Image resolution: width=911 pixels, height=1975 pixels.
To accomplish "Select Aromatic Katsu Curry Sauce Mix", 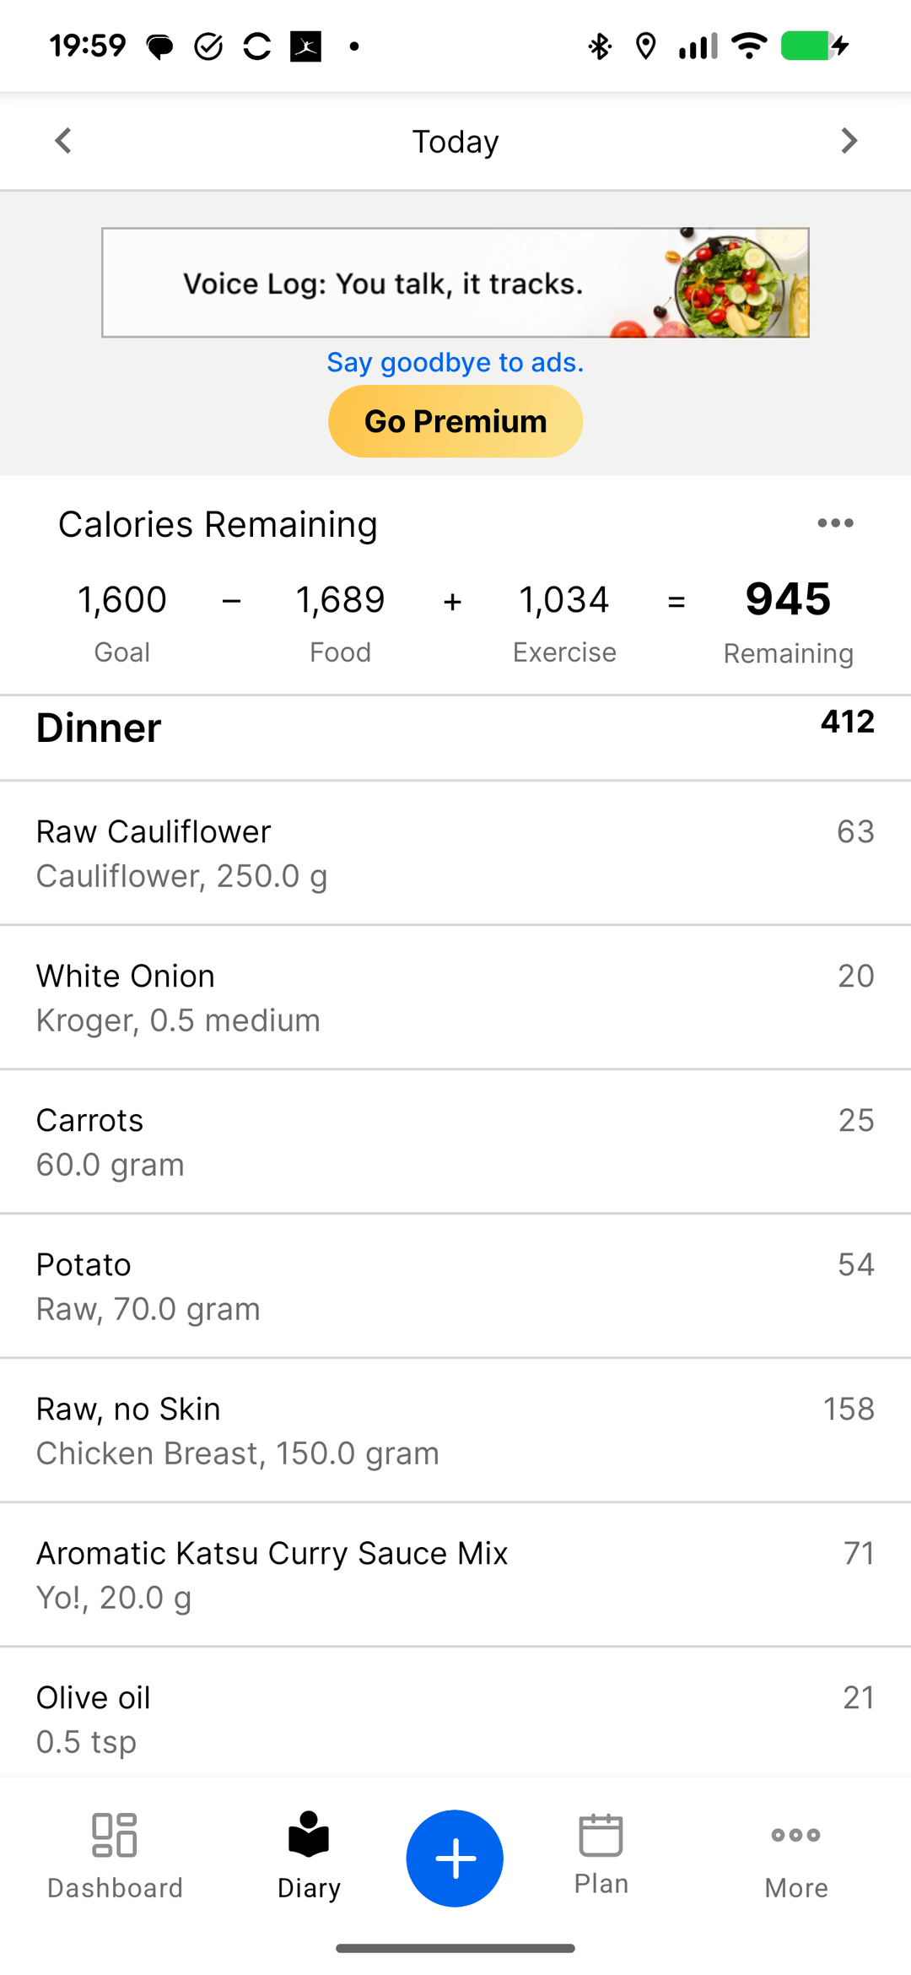I will 455,1575.
